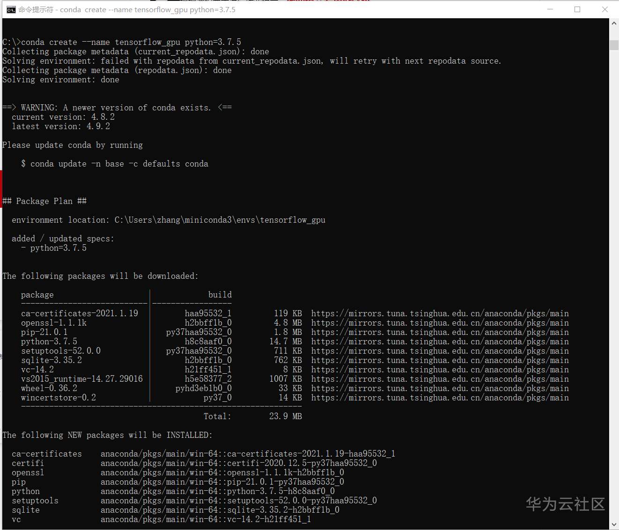Click 'vs2015_runtime-14.27.29016' package row

coord(82,379)
